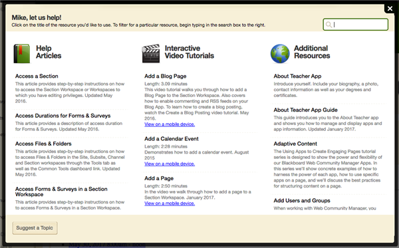The height and width of the screenshot is (248, 399).
Task: Click the 'Mike, let us help!' title
Action: (x=37, y=17)
